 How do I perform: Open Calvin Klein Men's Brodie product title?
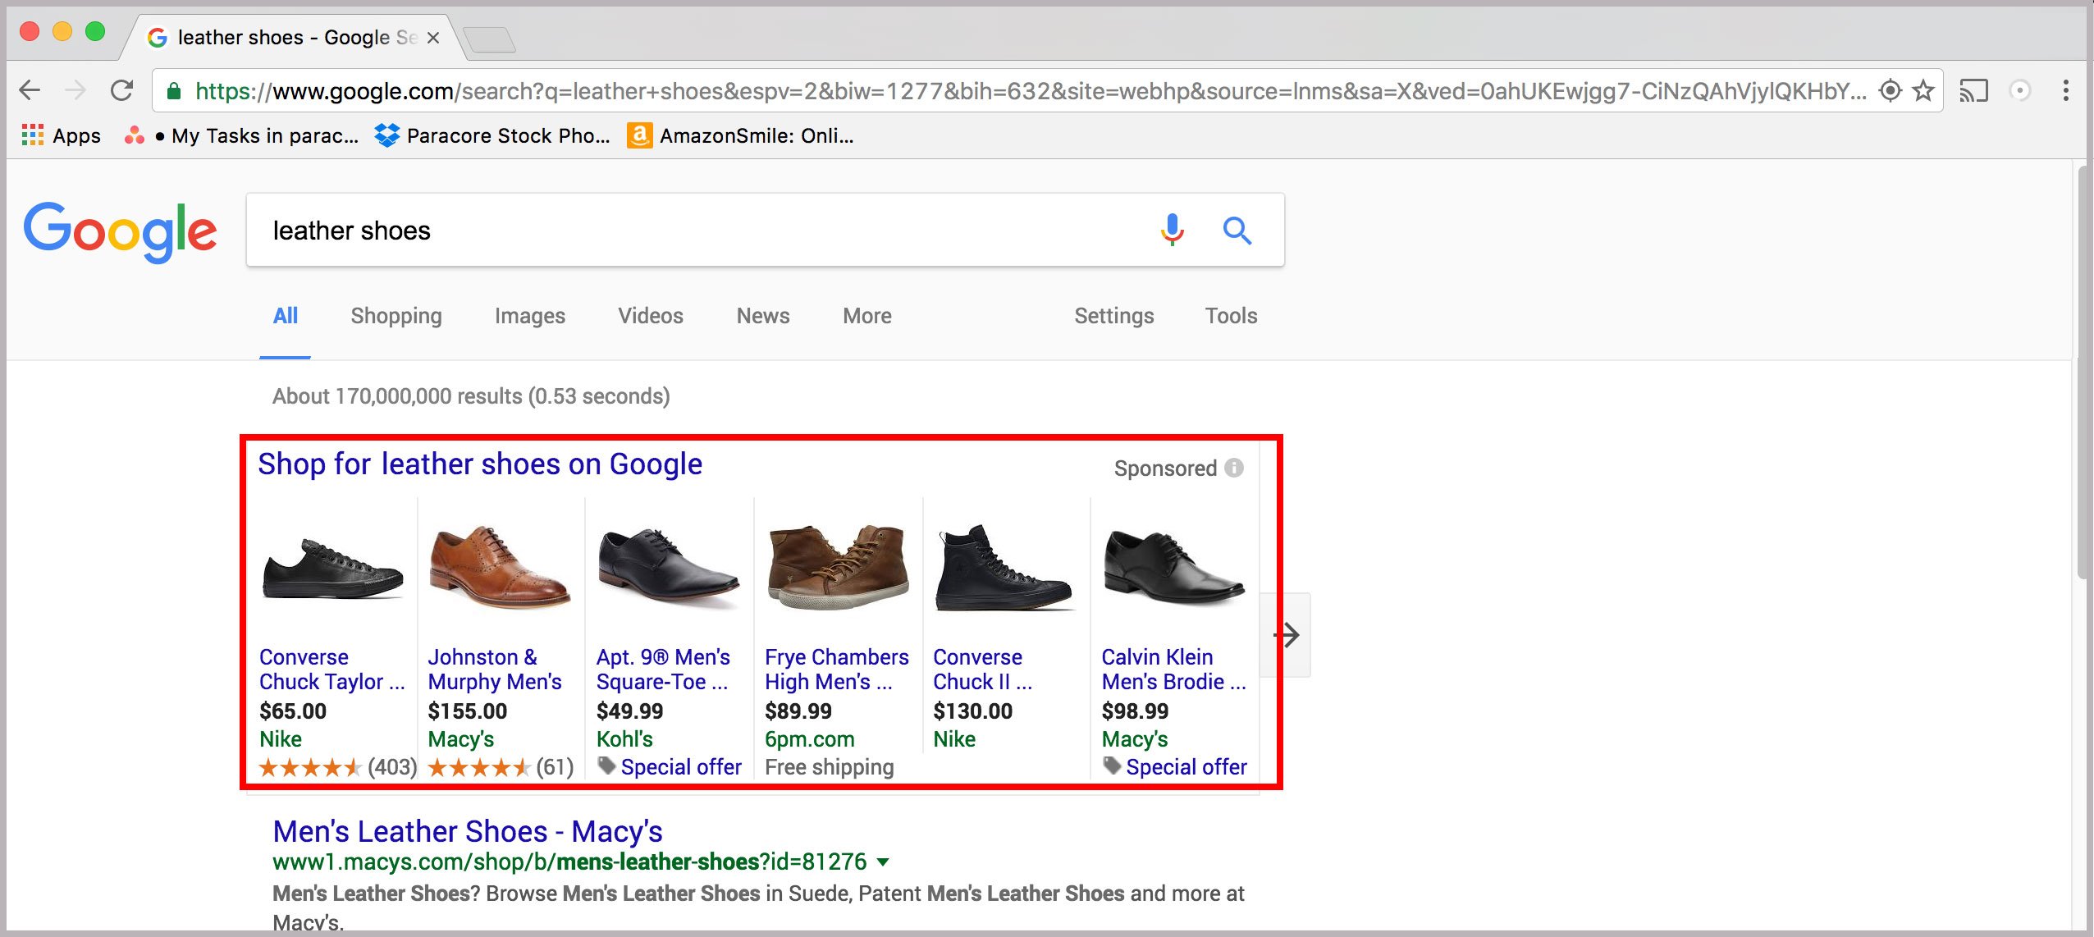click(x=1174, y=670)
